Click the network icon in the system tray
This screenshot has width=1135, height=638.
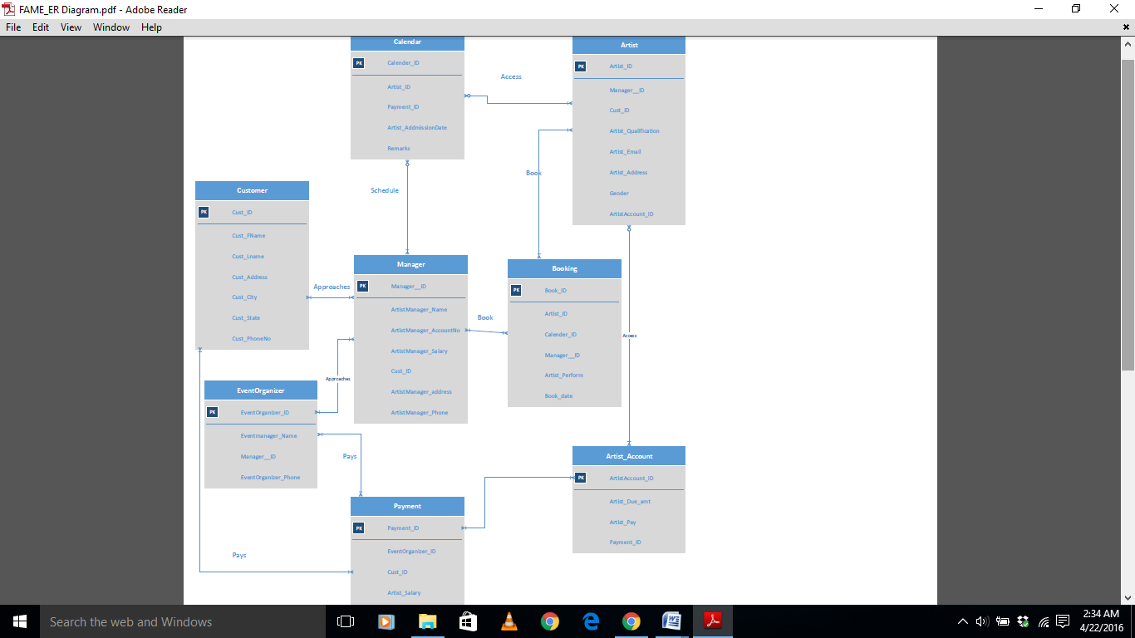pos(1044,621)
